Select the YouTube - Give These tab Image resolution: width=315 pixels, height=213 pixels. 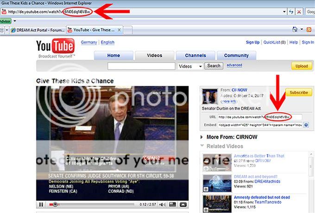94,30
